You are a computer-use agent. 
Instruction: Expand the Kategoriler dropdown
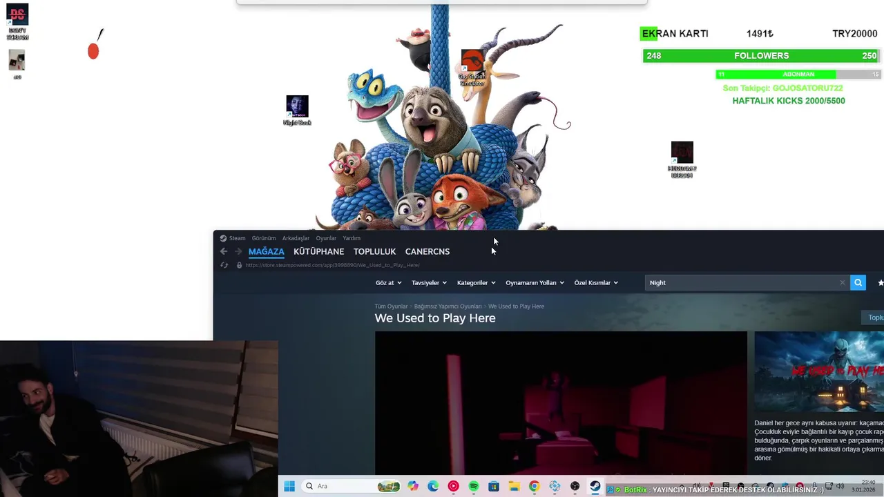477,282
